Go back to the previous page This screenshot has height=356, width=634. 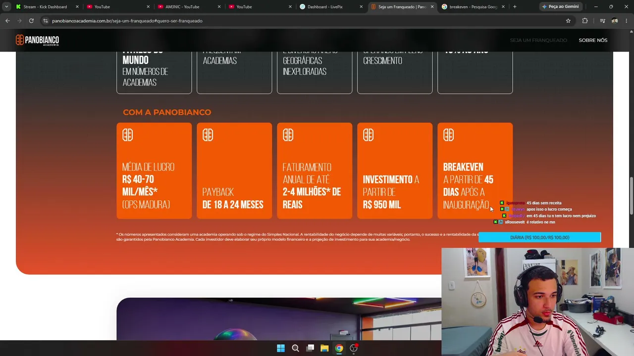(7, 21)
